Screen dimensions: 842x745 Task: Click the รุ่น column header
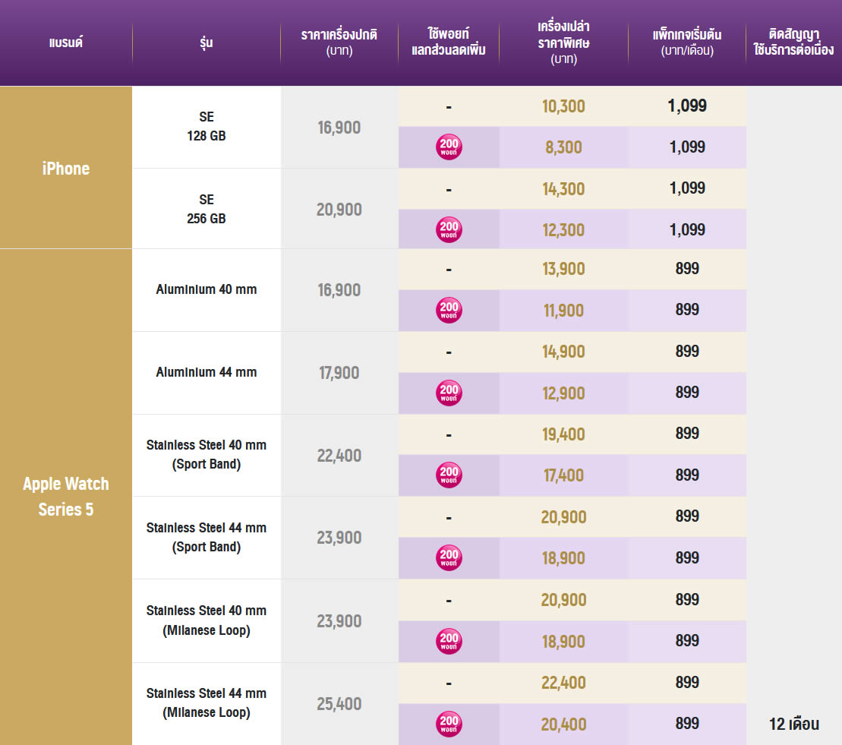coord(207,43)
